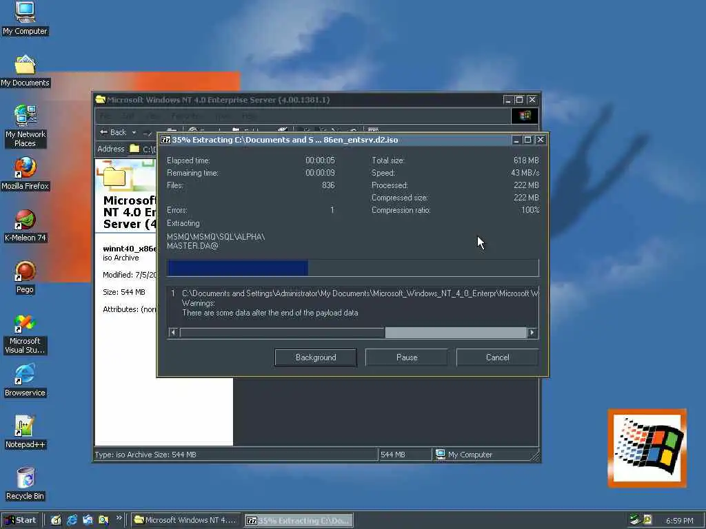Open the Help menu in Explorer
Viewport: 706px width, 529px height.
249,116
